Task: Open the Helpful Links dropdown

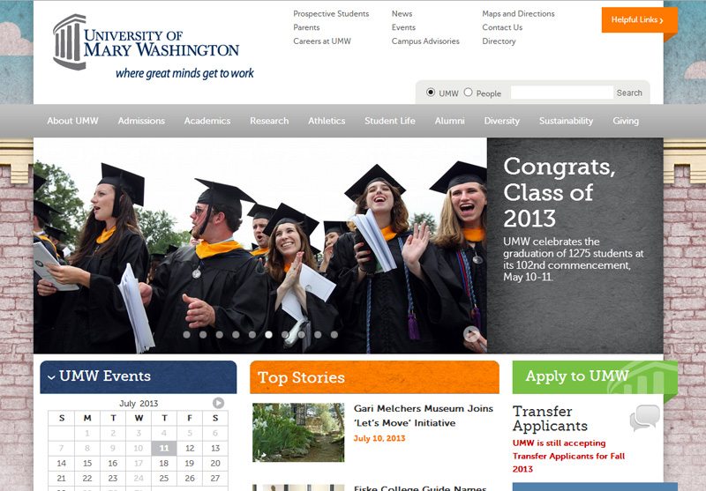Action: 637,19
